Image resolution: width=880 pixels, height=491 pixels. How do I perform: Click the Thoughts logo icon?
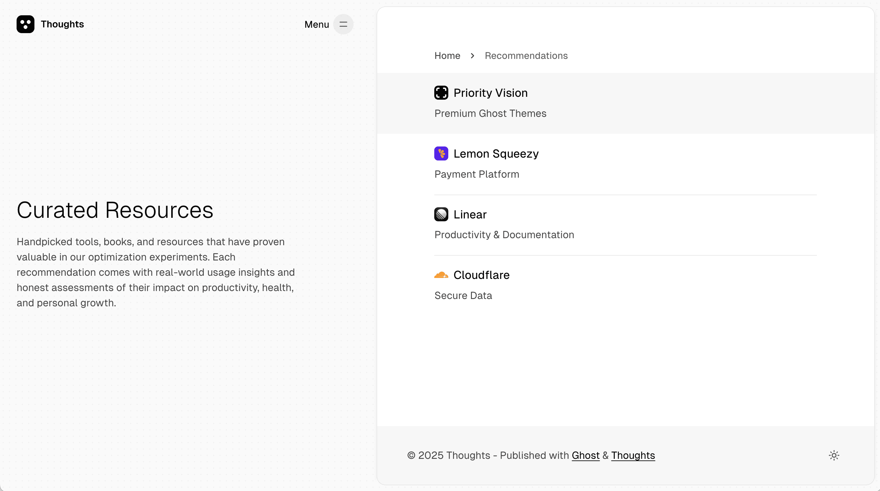(26, 24)
